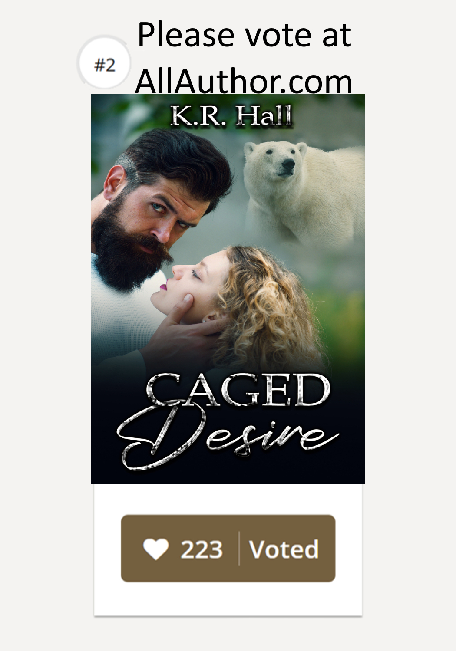456x651 pixels.
Task: Open the AllAuthor.com text link
Action: coord(244,81)
